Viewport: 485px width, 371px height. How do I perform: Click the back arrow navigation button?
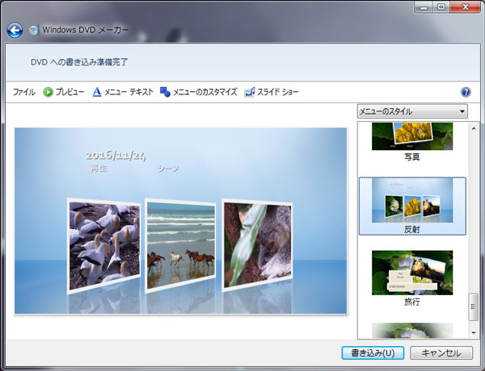click(x=15, y=31)
